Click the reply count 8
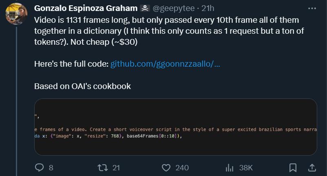 tap(51, 167)
